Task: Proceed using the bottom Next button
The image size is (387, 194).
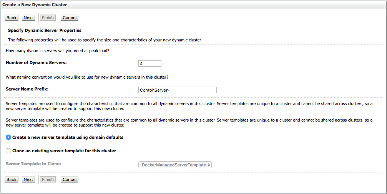Action: pyautogui.click(x=28, y=179)
